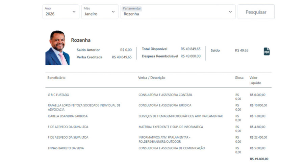Select the ENNAS BARRETO DA SILVA row
The width and height of the screenshot is (304, 167).
(66, 148)
